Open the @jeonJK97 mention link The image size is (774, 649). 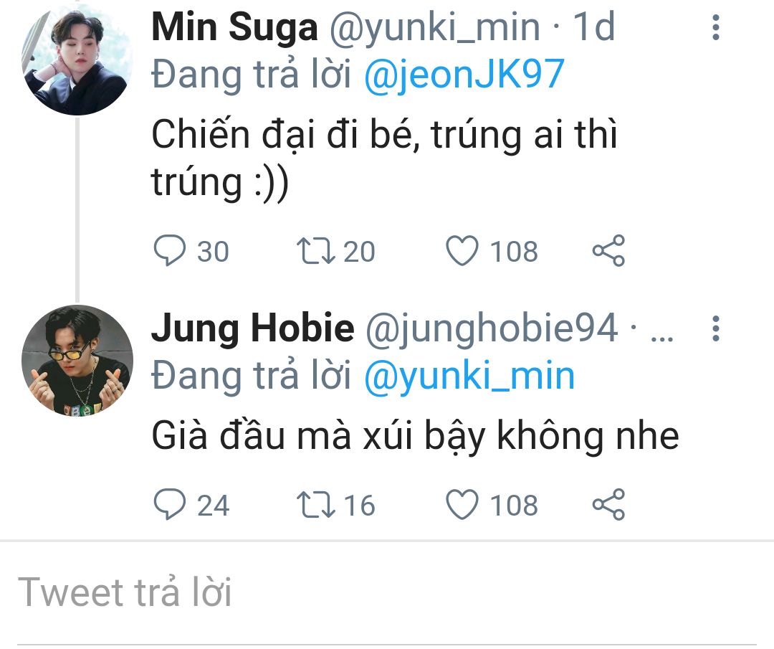[464, 75]
